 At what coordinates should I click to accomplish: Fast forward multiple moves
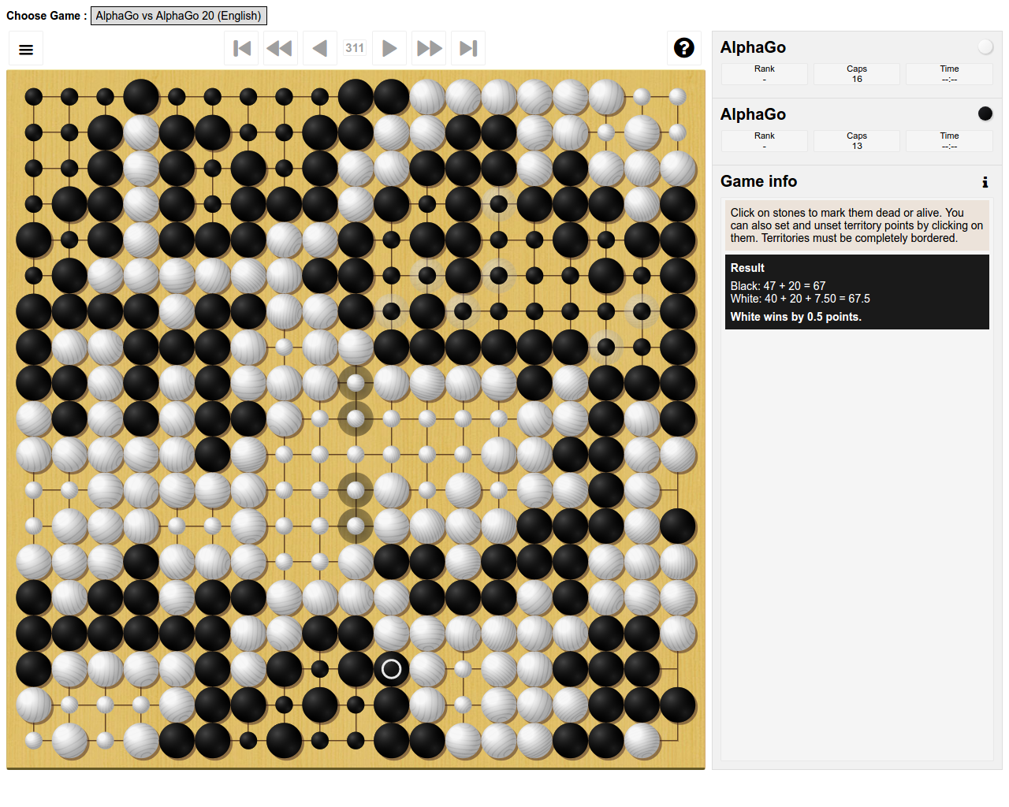tap(429, 49)
